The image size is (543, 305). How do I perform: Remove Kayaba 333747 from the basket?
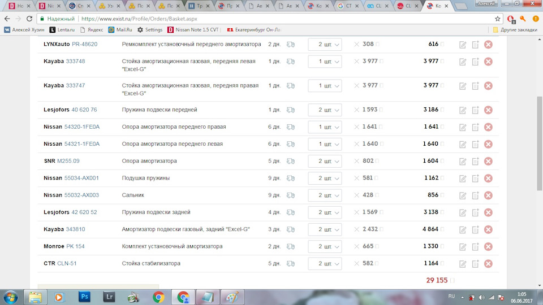[x=488, y=86]
